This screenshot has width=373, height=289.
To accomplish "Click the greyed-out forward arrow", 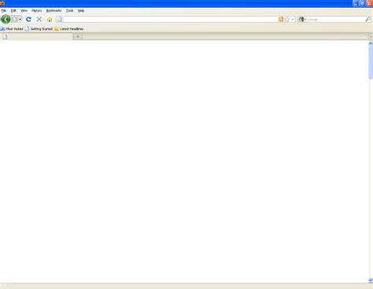I will [x=15, y=20].
